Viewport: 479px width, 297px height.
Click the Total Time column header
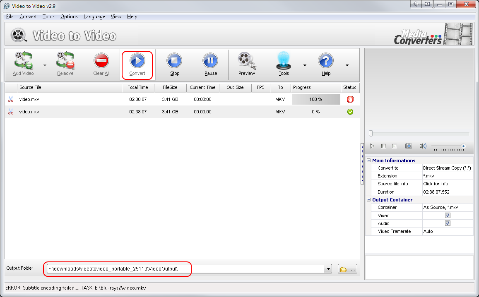tap(138, 87)
